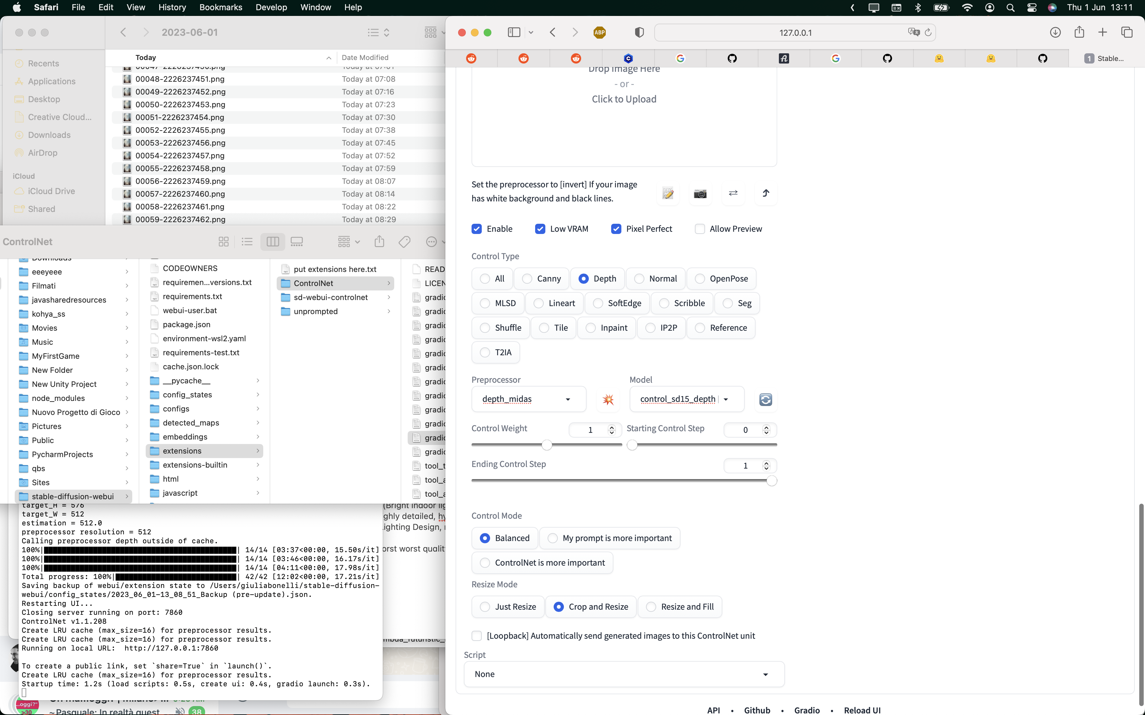Screen dimensions: 1145x715
Task: Click to Upload an image
Action: [624, 99]
